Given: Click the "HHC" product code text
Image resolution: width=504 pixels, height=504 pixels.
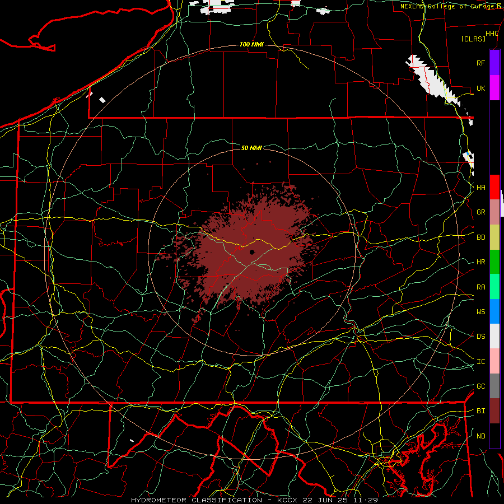Looking at the screenshot, I should [492, 34].
